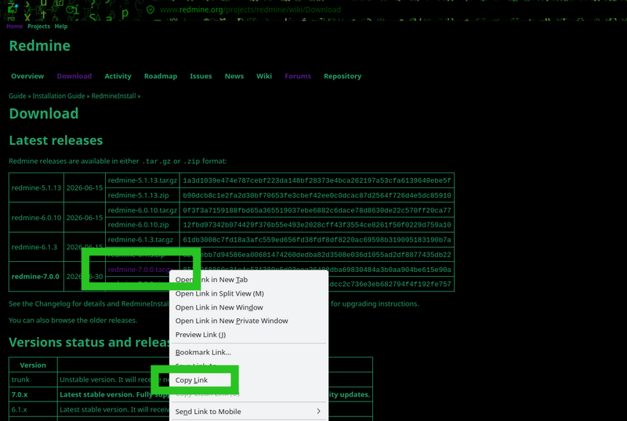Click the shield icon in the address bar
This screenshot has width=627, height=421.
coord(150,9)
